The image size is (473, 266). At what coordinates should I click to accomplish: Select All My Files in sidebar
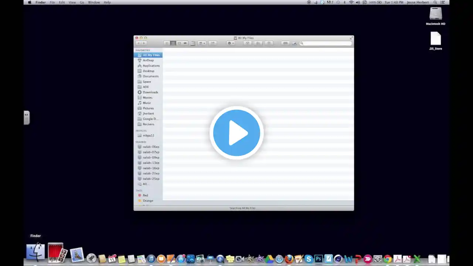coord(148,55)
